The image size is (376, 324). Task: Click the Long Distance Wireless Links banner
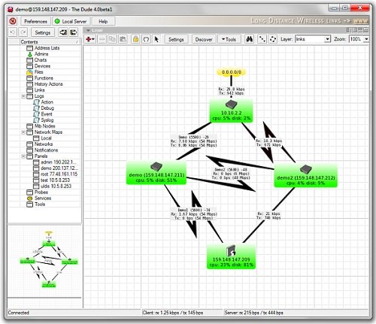click(x=309, y=21)
